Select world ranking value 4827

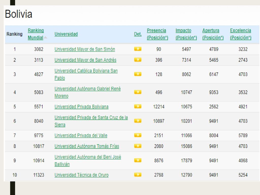pos(39,74)
